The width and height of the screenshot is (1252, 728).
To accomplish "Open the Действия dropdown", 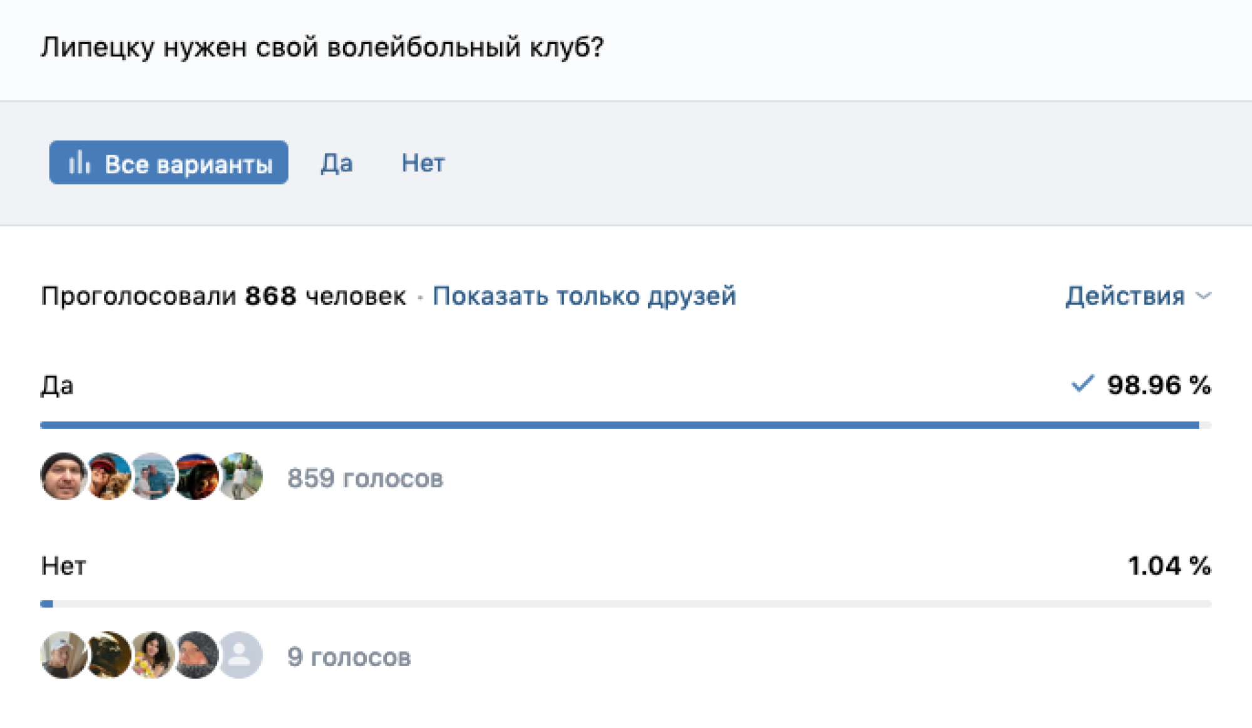I will [x=1125, y=296].
